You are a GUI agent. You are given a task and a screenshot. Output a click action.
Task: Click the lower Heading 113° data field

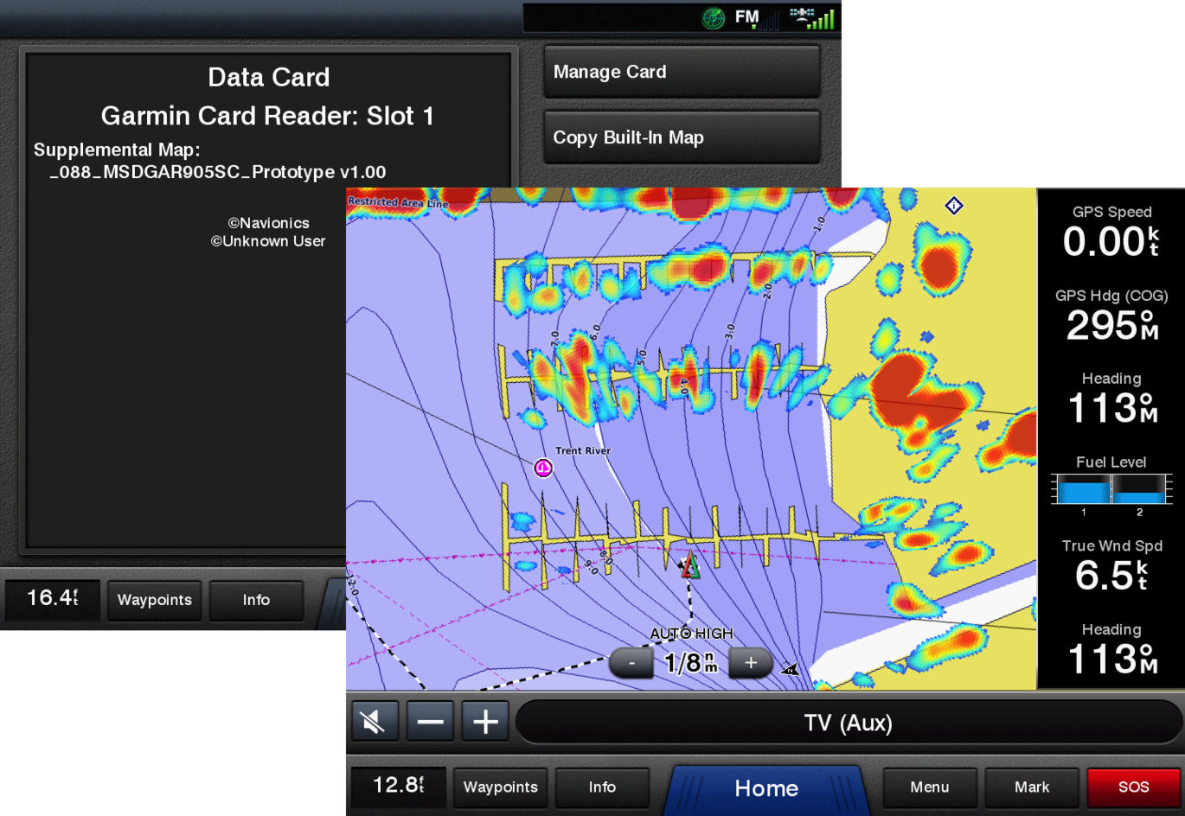1111,650
